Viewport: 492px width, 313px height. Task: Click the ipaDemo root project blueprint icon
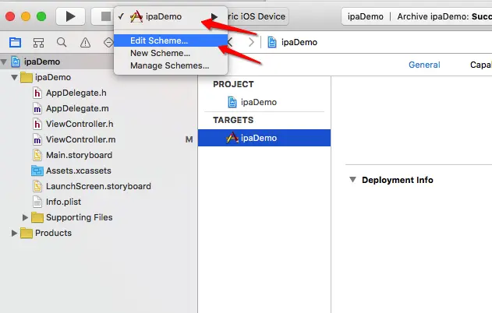pos(16,62)
